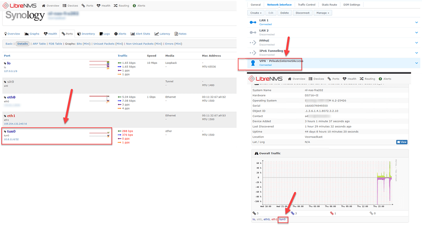Switch port view to Basic
The width and height of the screenshot is (422, 226).
pos(9,44)
